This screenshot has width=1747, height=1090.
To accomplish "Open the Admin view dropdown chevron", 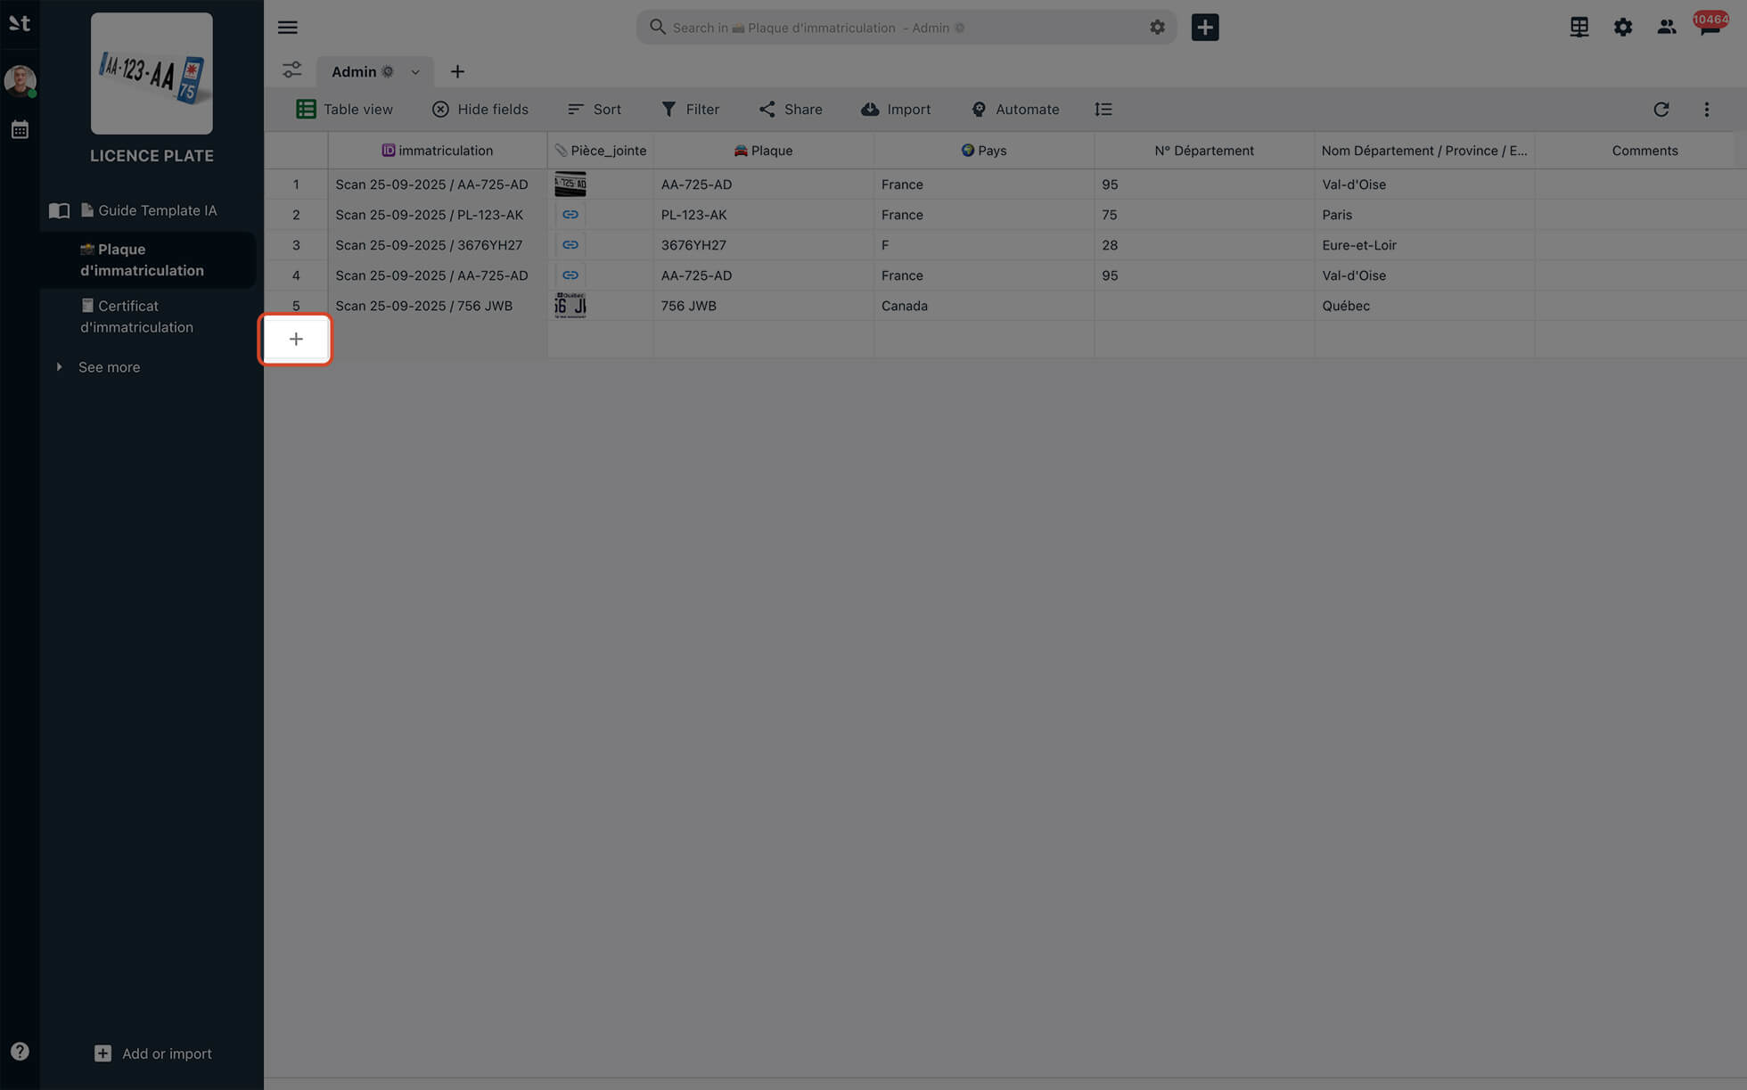I will point(415,71).
